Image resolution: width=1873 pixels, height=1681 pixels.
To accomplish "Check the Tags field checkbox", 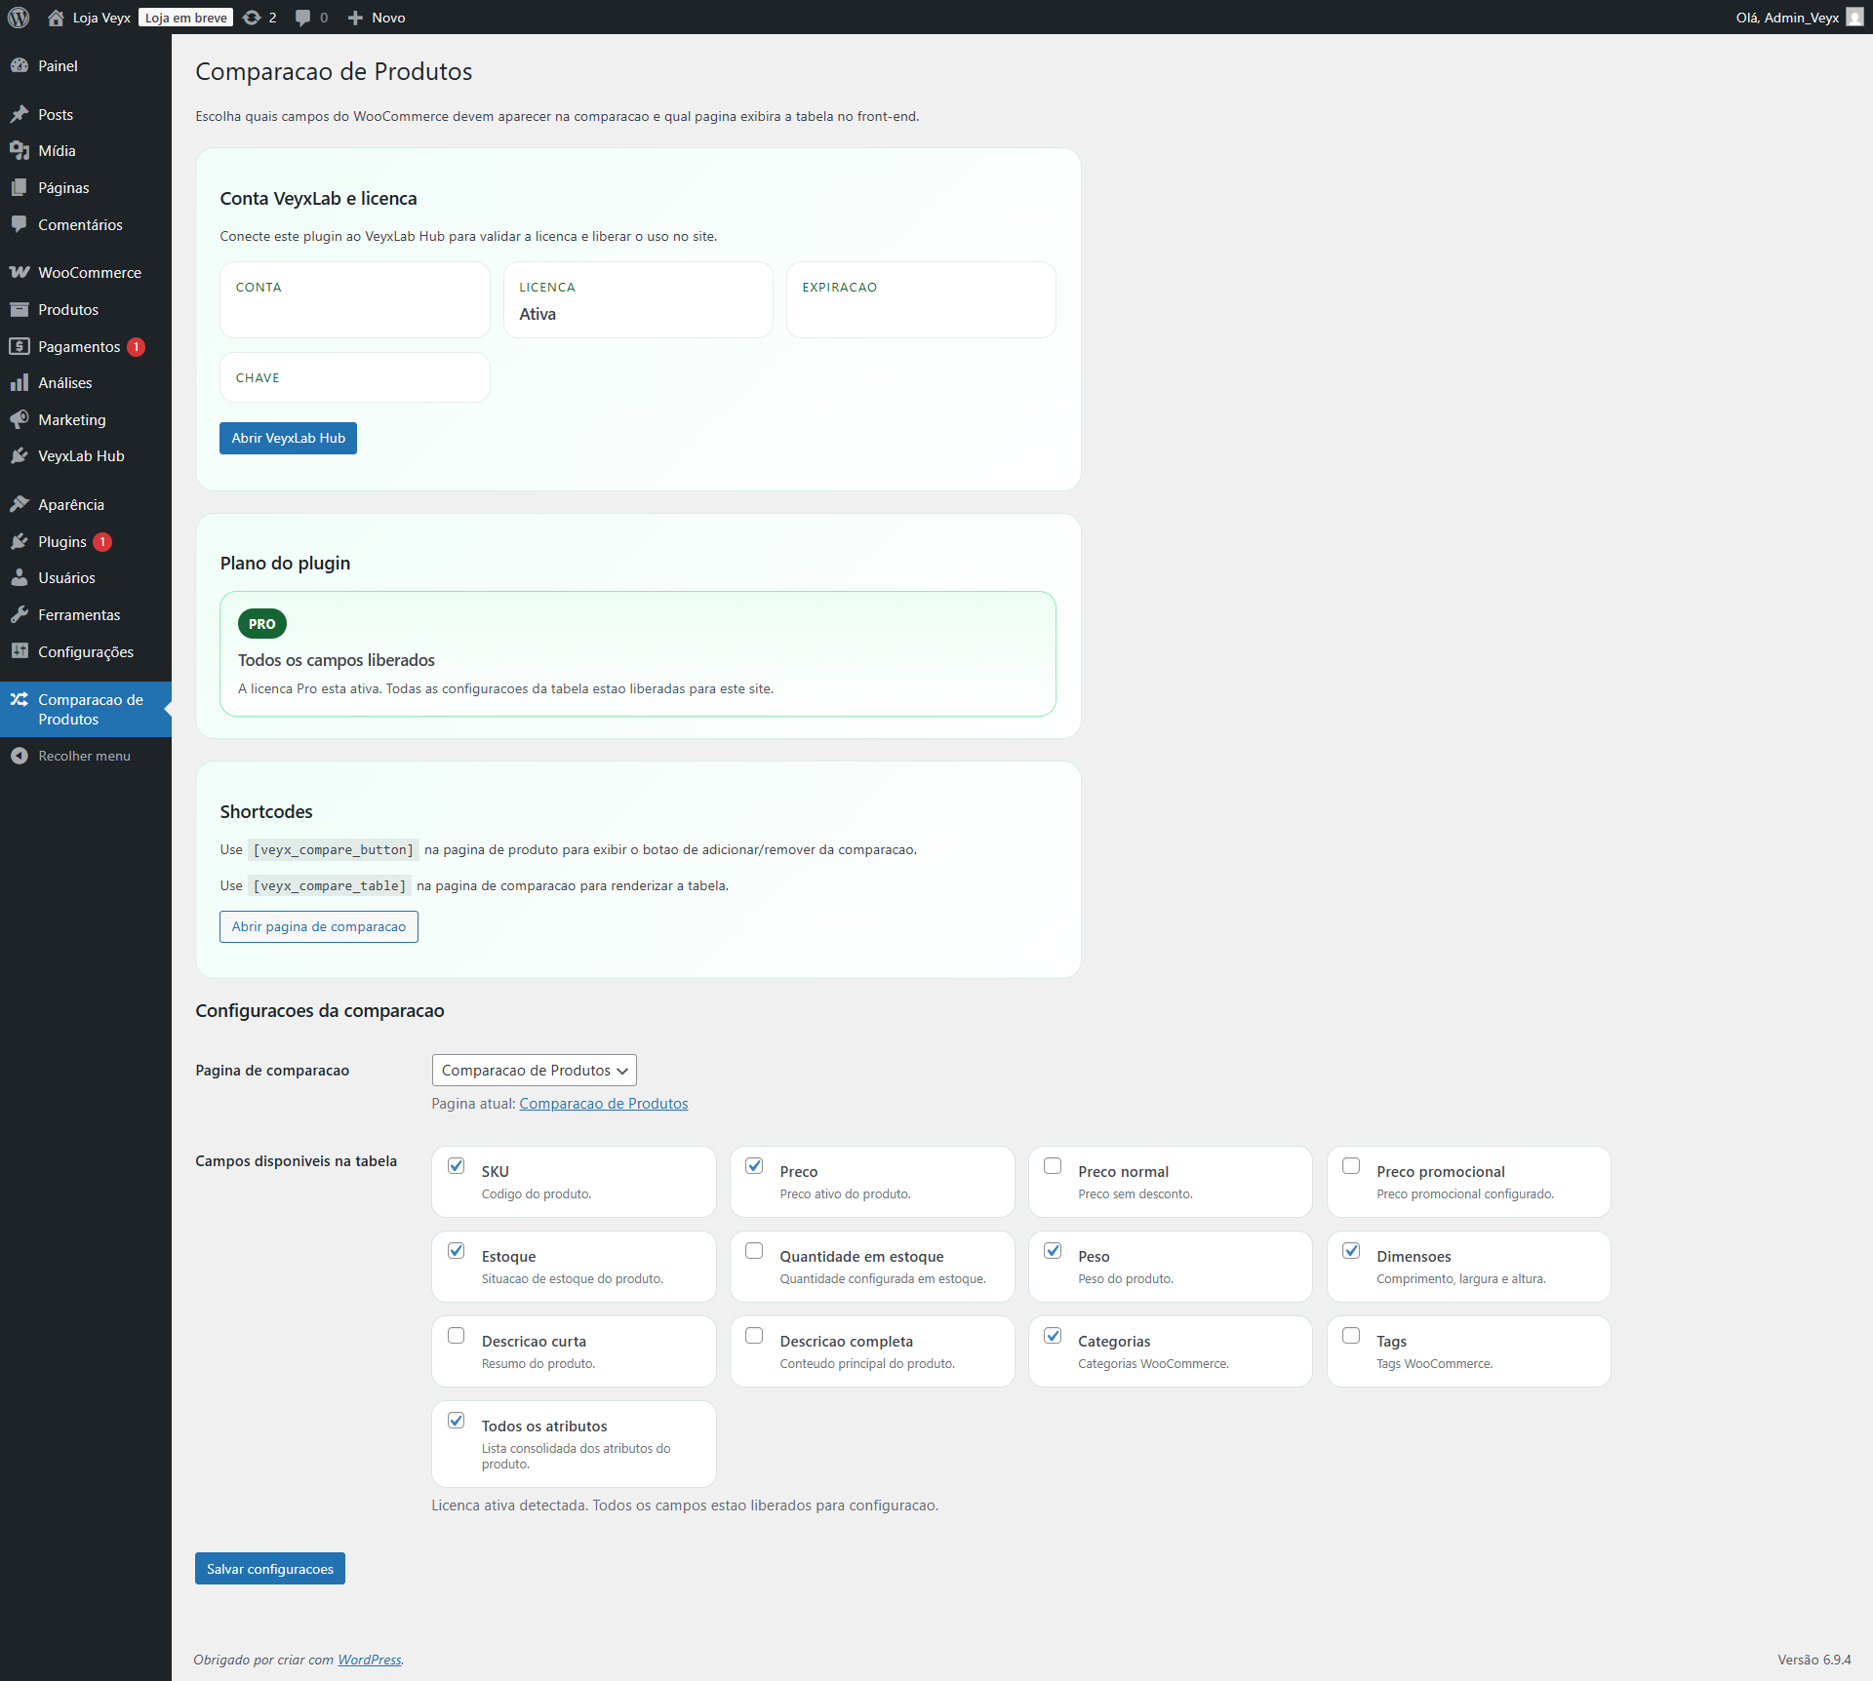I will [x=1351, y=1336].
